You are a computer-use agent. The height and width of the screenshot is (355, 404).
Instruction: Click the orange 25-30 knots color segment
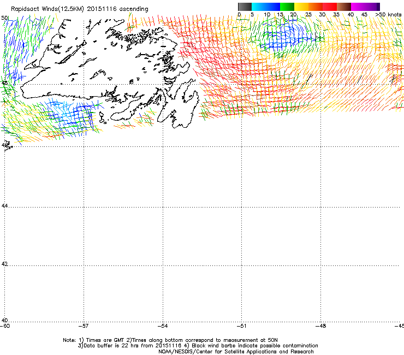coord(316,7)
